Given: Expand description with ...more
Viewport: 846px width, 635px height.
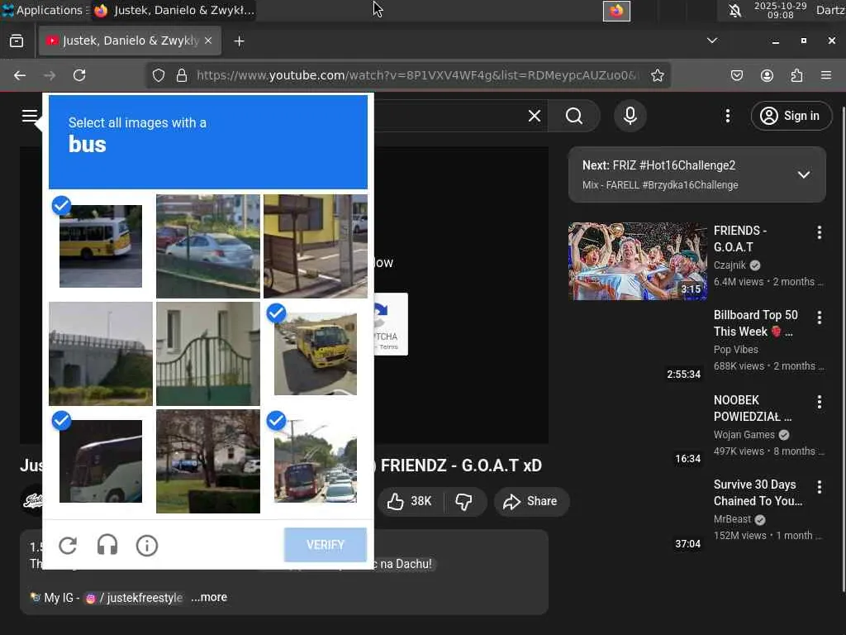Looking at the screenshot, I should [209, 597].
